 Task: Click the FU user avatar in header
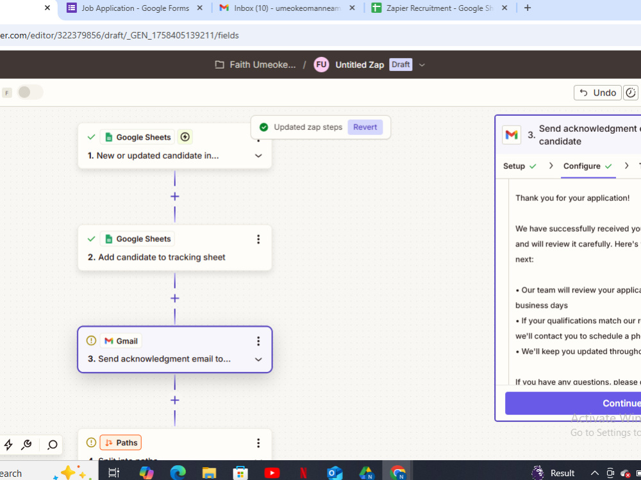pos(321,65)
